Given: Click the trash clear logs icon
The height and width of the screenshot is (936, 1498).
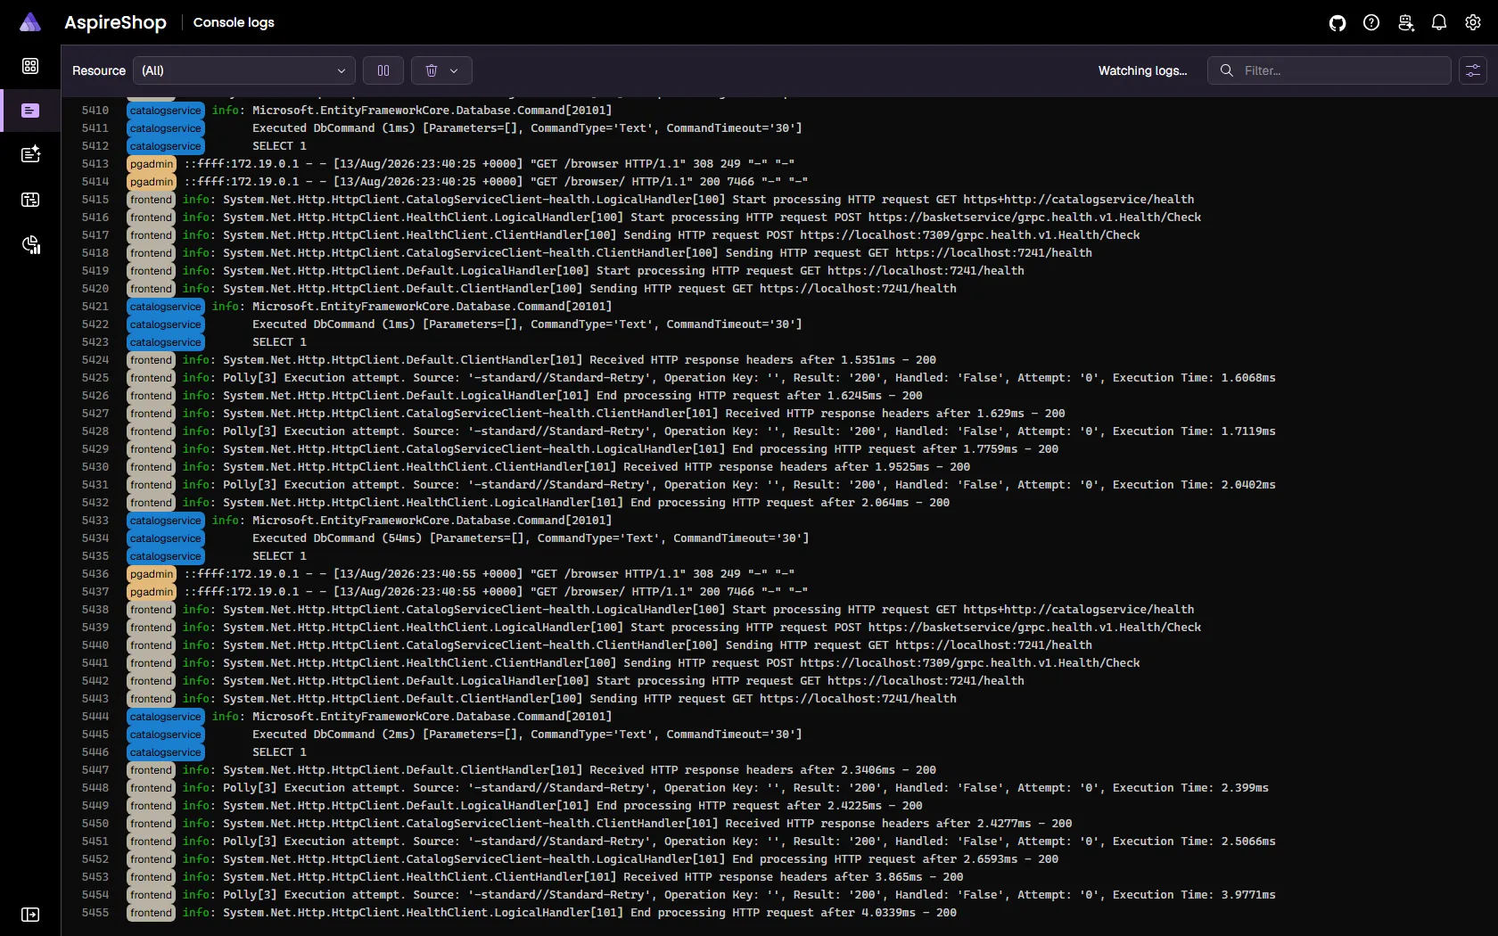Looking at the screenshot, I should coord(432,70).
